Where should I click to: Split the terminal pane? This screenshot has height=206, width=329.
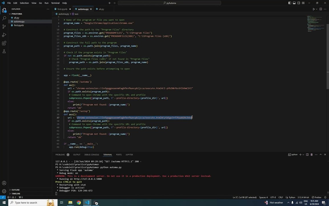pyautogui.click(x=307, y=155)
